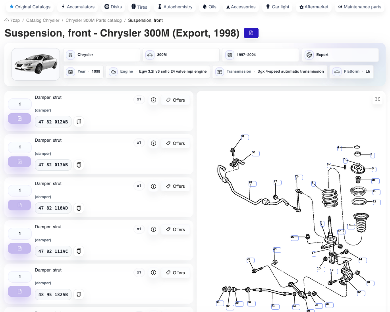Open Maintenance parts section
This screenshot has height=312, width=390.
(x=359, y=7)
